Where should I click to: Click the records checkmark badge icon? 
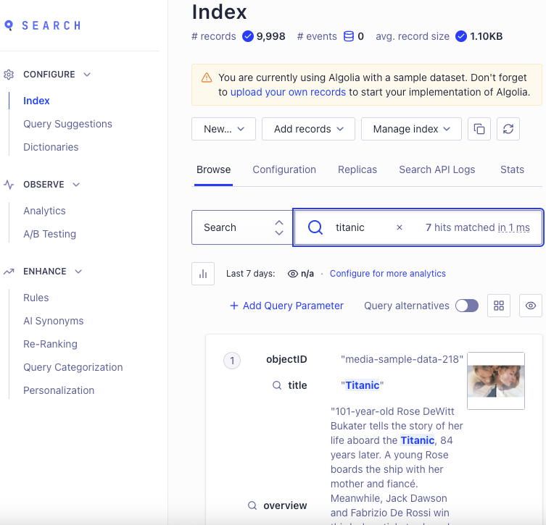(x=247, y=36)
